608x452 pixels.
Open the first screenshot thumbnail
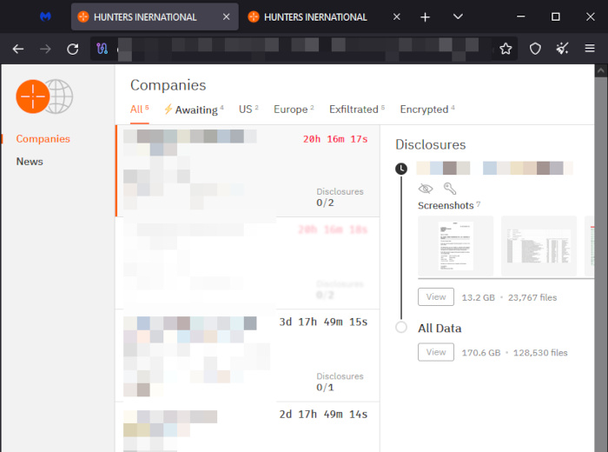click(455, 247)
